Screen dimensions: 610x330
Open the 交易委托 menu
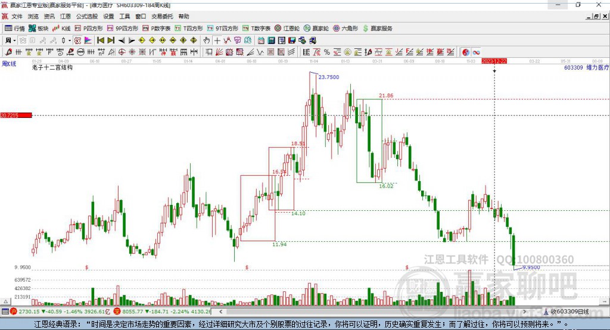pyautogui.click(x=162, y=16)
